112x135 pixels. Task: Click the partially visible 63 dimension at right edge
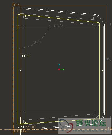pos(109,59)
